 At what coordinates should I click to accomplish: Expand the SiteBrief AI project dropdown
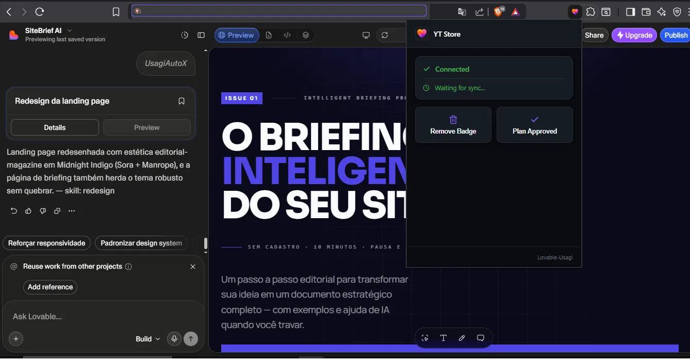click(70, 31)
